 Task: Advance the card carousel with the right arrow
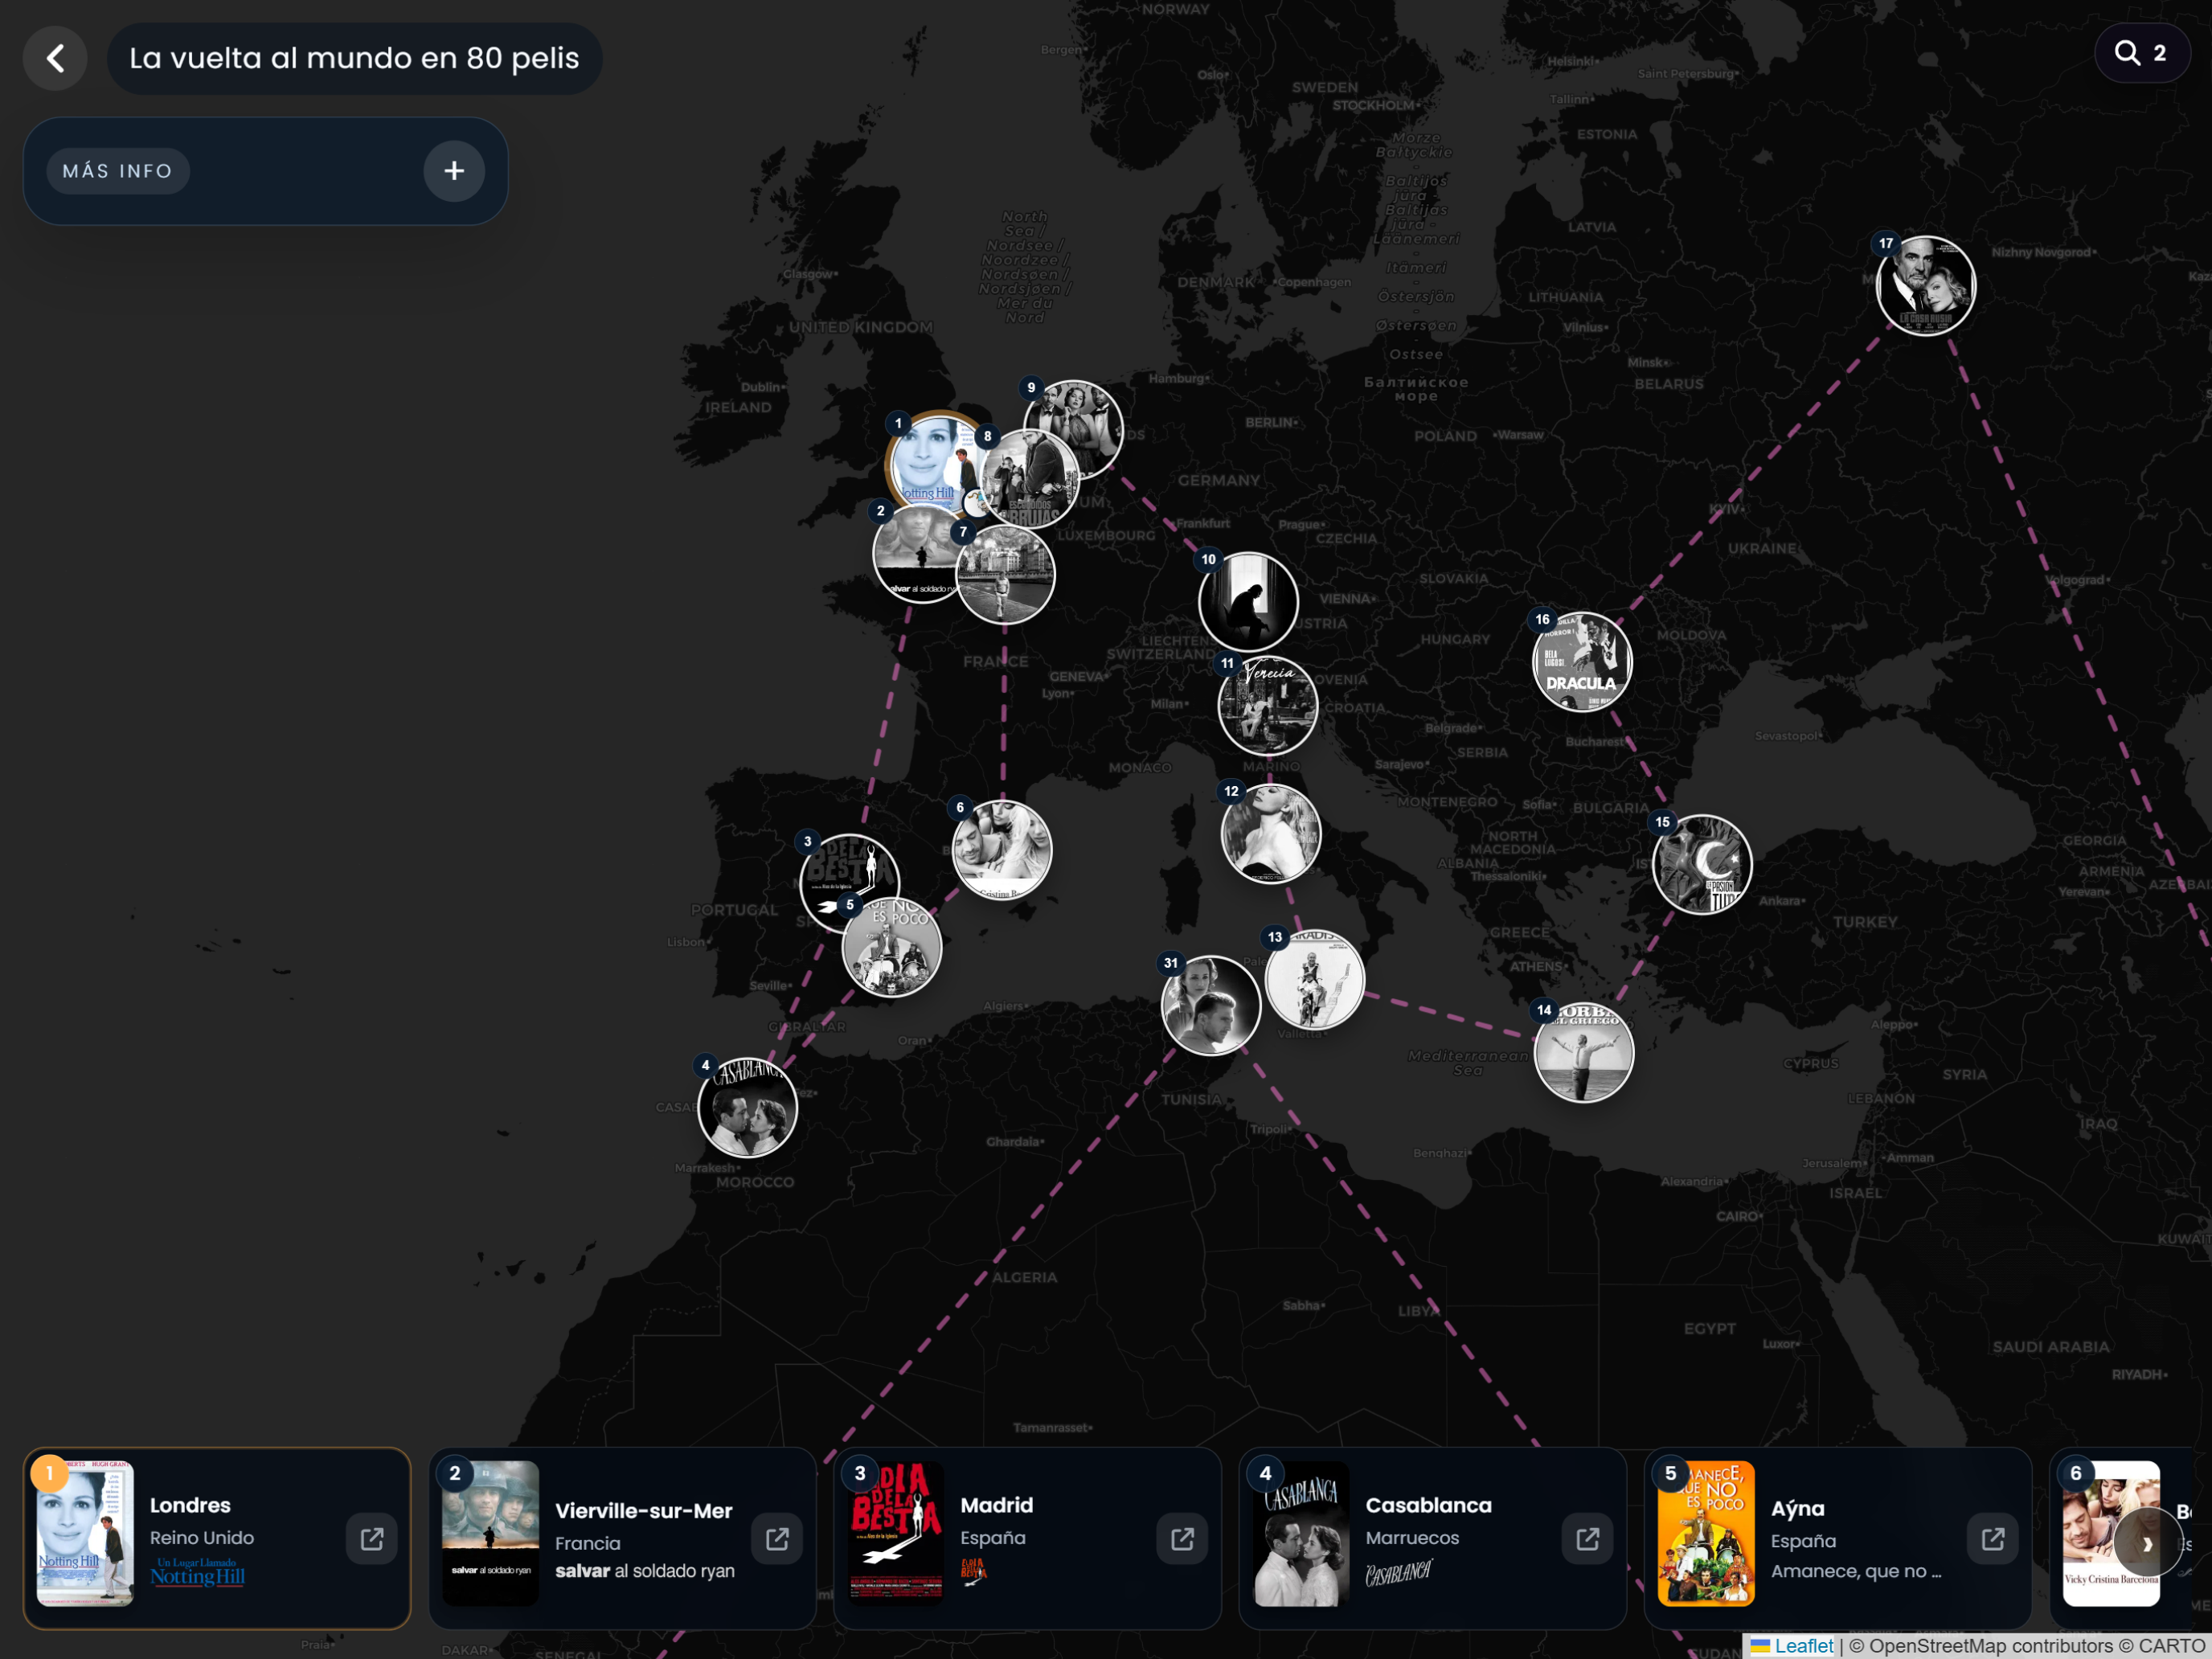click(x=2147, y=1544)
